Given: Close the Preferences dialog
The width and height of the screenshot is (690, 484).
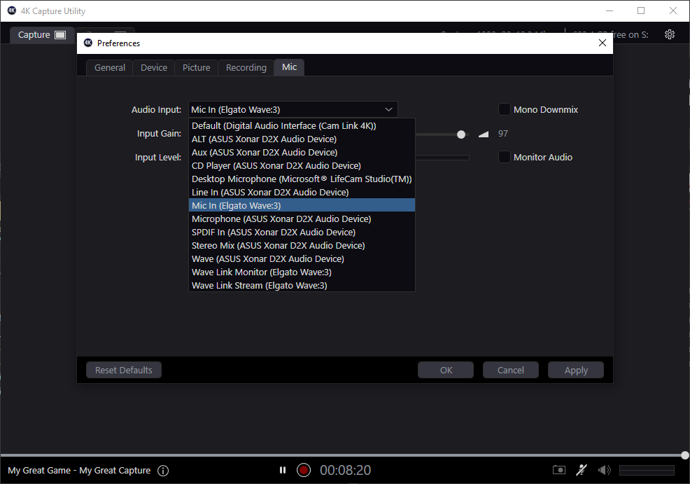Looking at the screenshot, I should click(x=603, y=43).
